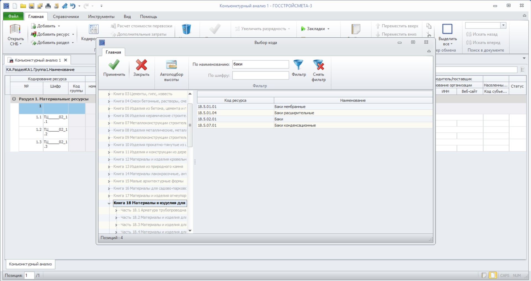The height and width of the screenshot is (281, 531).
Task: Close the Конъюнктурный анализ 1 document tab
Action: (66, 60)
